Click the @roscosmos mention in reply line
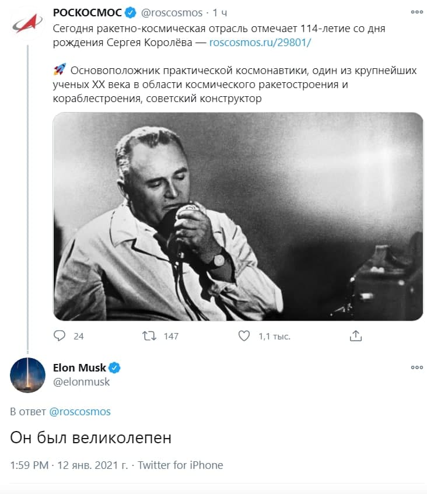The image size is (427, 494). [x=80, y=412]
